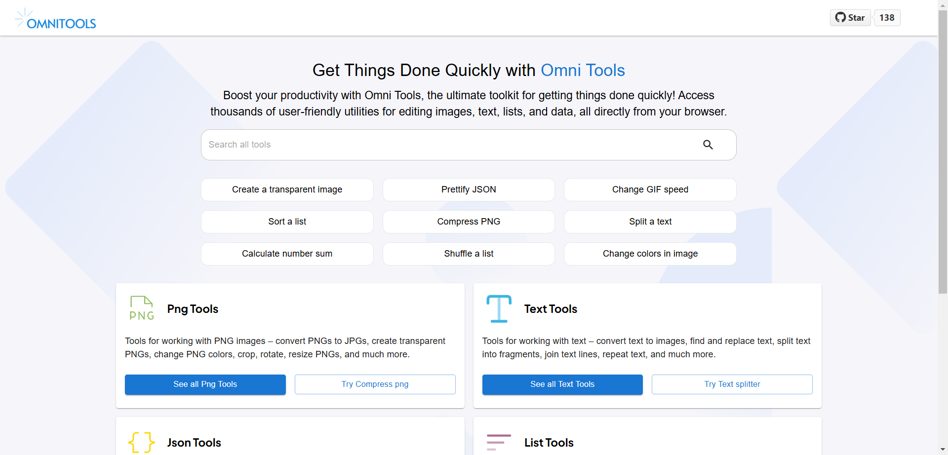The image size is (948, 455).
Task: Select Calculate number sum
Action: (x=287, y=254)
